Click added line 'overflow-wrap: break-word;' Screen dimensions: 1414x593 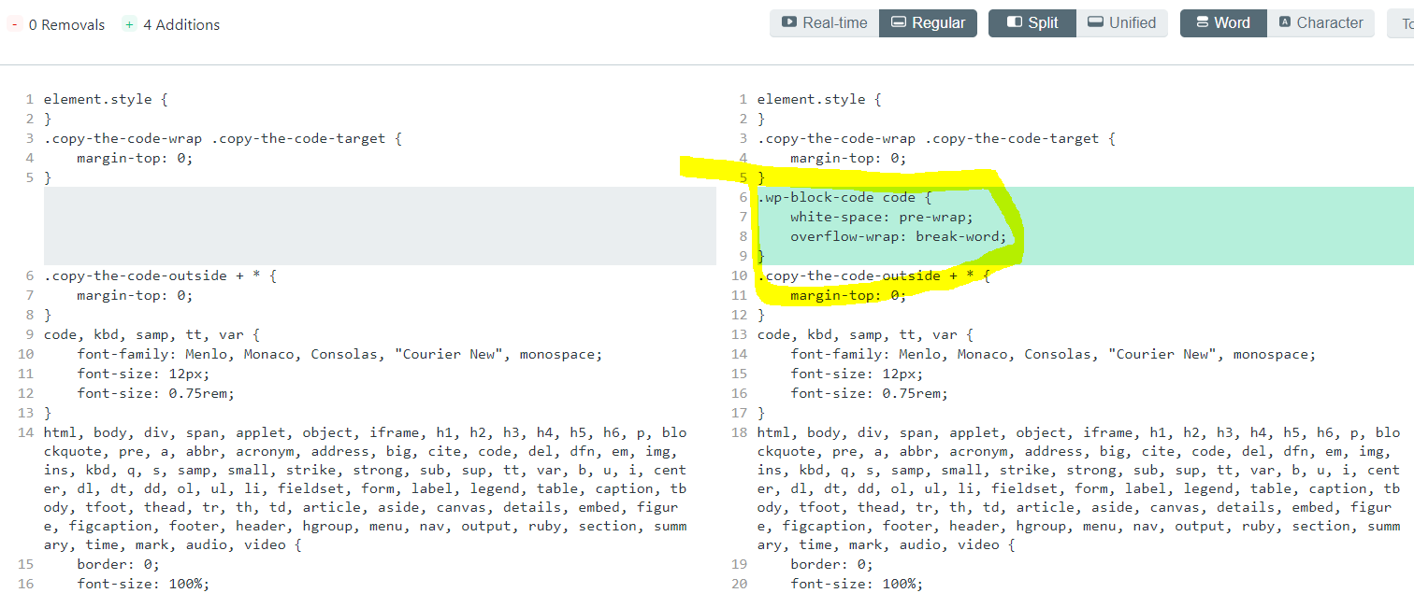click(899, 236)
